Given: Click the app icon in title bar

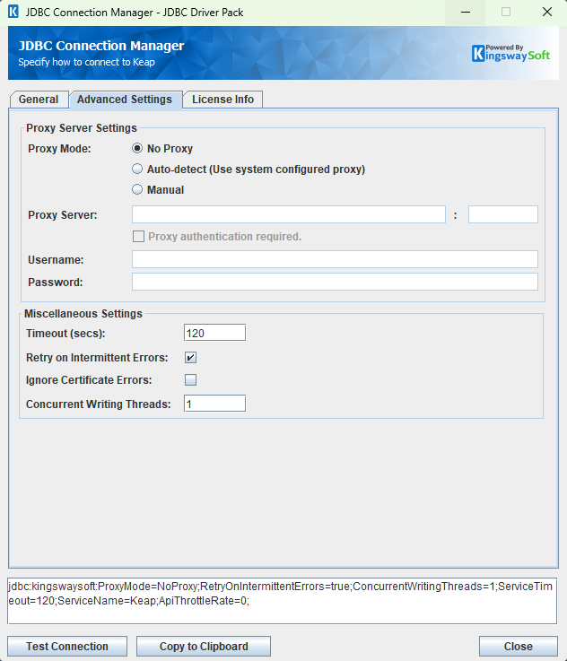Looking at the screenshot, I should [13, 13].
